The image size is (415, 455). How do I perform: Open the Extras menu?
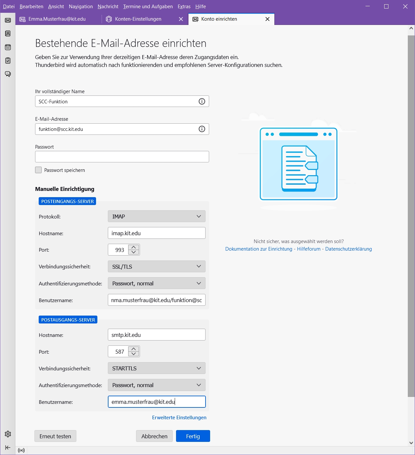point(184,7)
